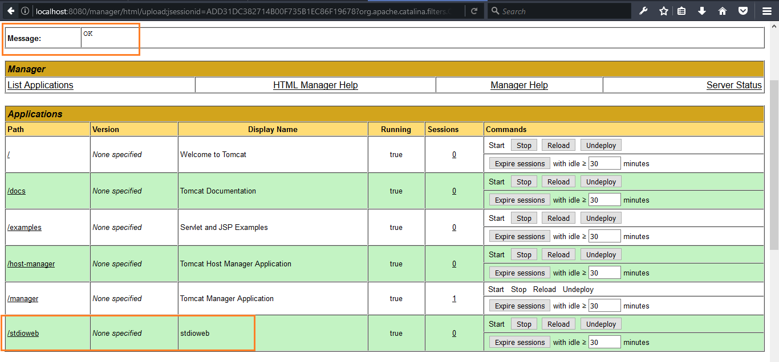Image resolution: width=779 pixels, height=362 pixels.
Task: Reload the stdioweb application
Action: pos(558,324)
